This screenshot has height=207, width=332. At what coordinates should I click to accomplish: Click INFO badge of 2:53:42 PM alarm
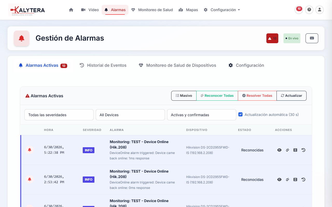pyautogui.click(x=88, y=180)
